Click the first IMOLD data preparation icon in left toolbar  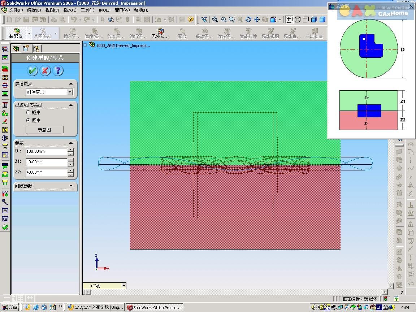click(5, 49)
